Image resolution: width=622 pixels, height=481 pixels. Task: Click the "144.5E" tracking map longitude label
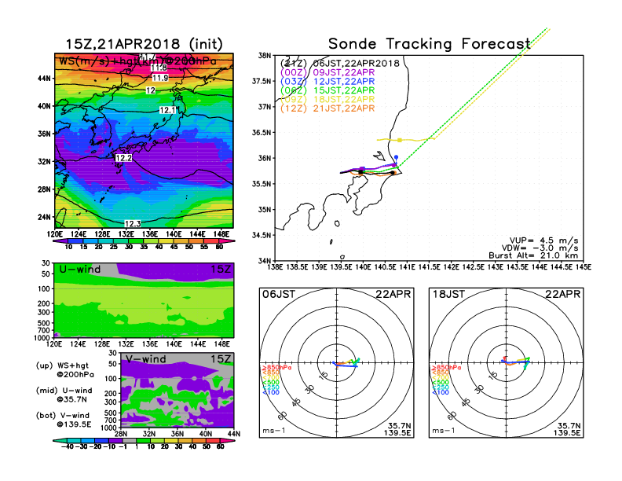click(562, 266)
